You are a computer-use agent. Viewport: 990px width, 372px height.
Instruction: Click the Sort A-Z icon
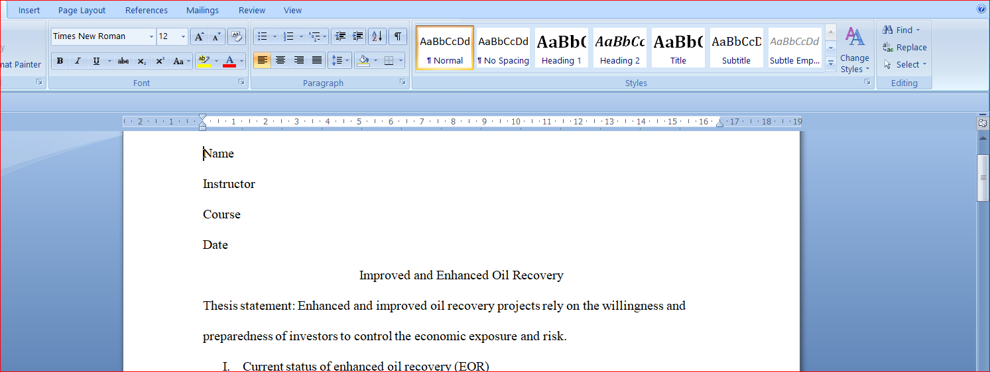[377, 36]
